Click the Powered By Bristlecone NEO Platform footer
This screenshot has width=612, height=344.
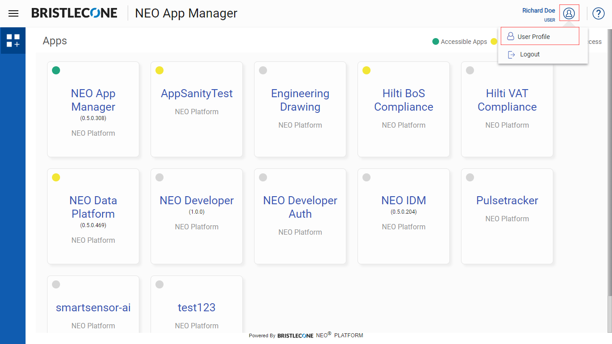(306, 335)
